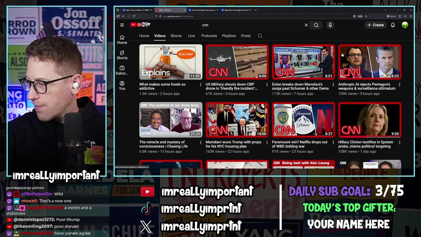Image resolution: width=421 pixels, height=237 pixels.
Task: Open the Anthropic AI Pentagon video thumbnail
Action: (370, 62)
